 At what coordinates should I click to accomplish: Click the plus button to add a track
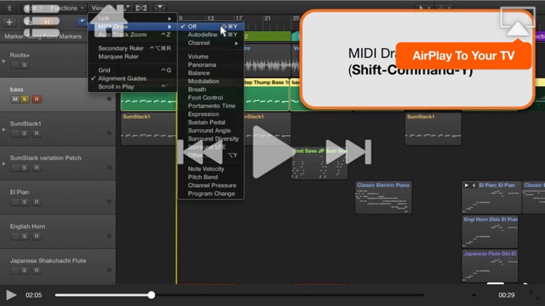tap(9, 22)
